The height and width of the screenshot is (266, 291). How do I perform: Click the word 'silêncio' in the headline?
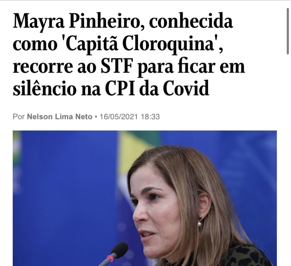click(x=45, y=89)
